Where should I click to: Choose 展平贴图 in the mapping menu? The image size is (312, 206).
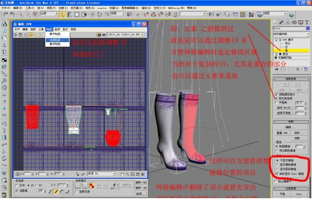click(57, 34)
